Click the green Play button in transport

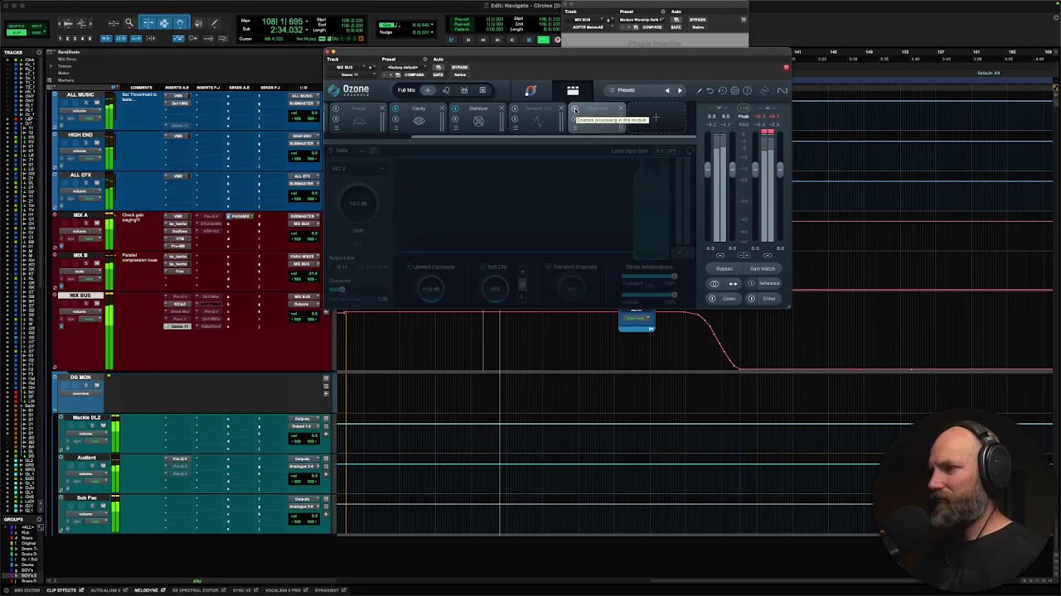tap(543, 40)
